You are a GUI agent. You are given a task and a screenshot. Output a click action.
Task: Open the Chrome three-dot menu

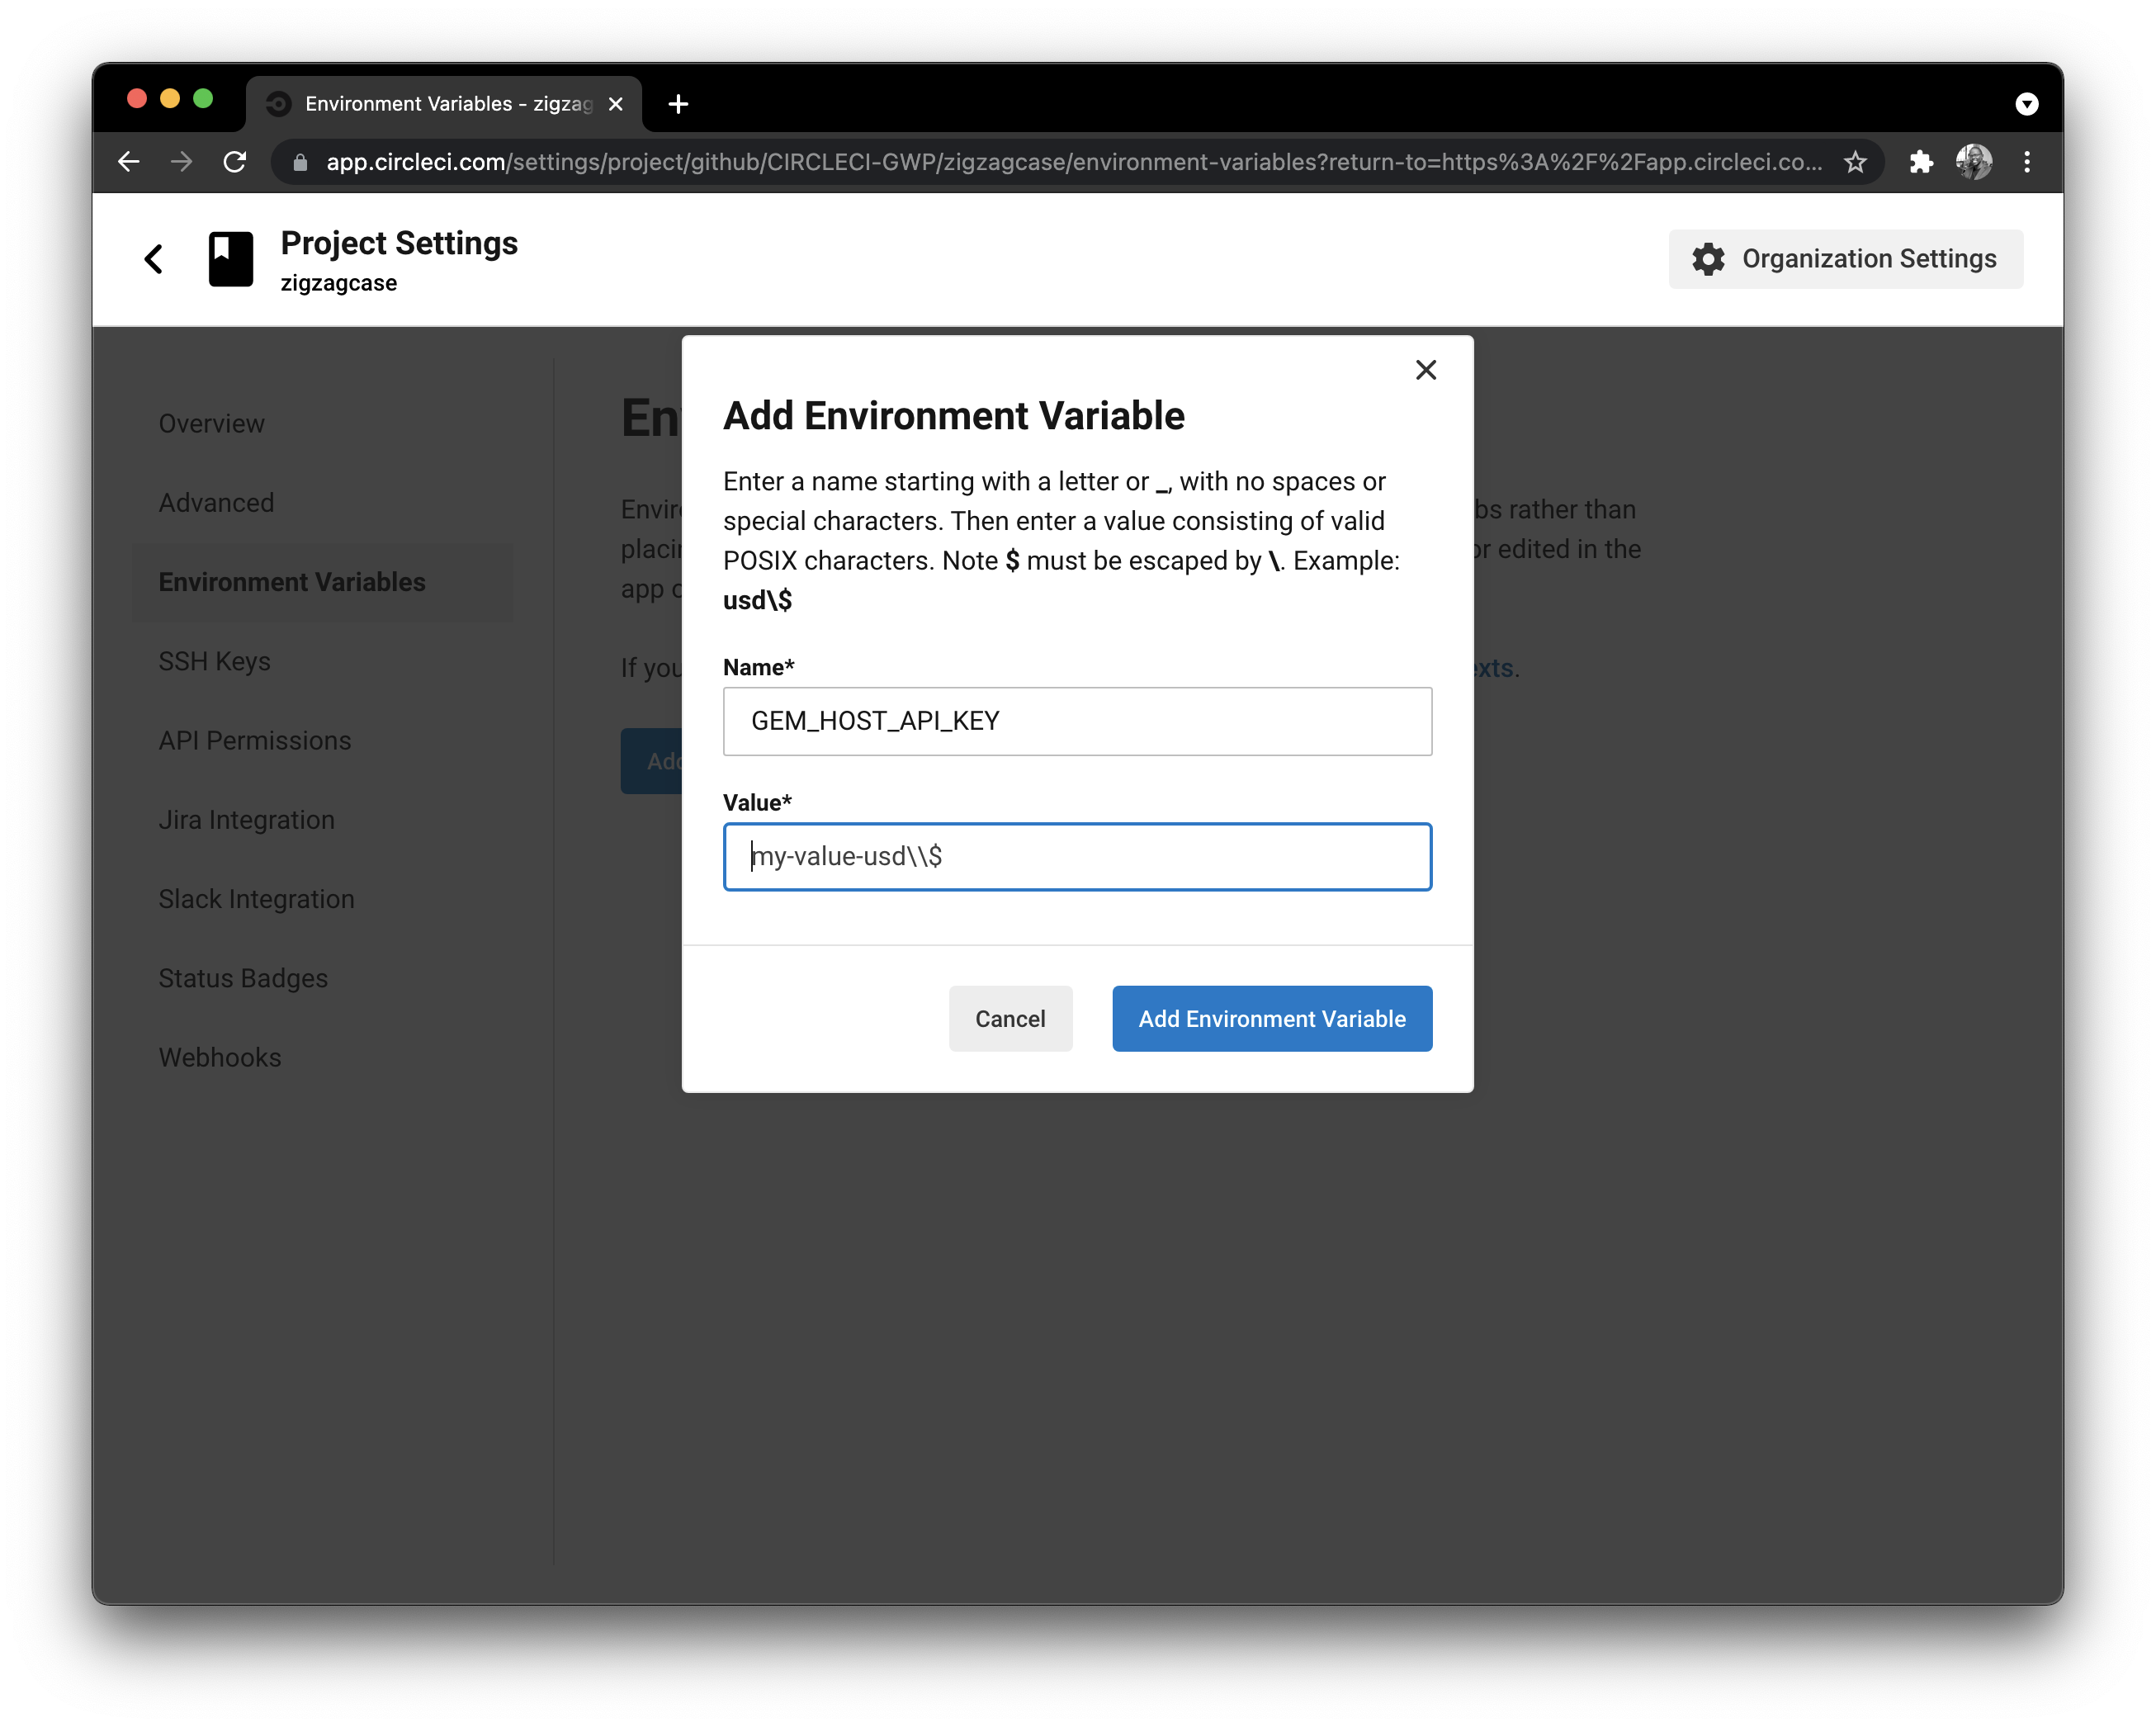[2027, 161]
